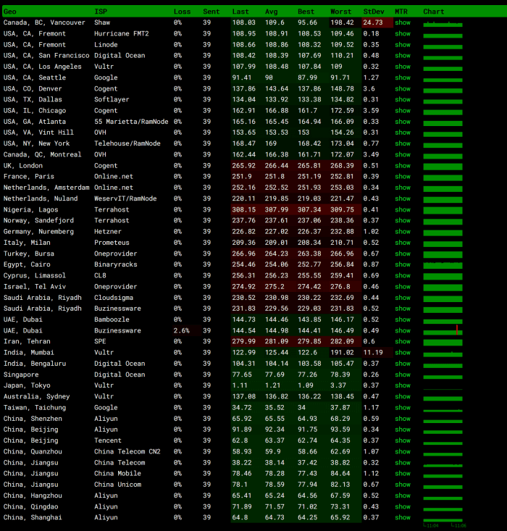Select the 'Egypt, Cairo' geo cell
This screenshot has height=531, width=507.
tap(27, 264)
